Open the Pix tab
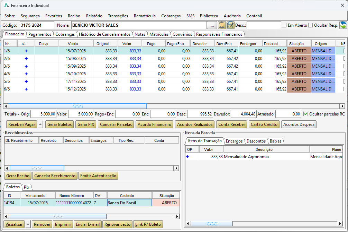The height and width of the screenshot is (232, 348). click(27, 187)
